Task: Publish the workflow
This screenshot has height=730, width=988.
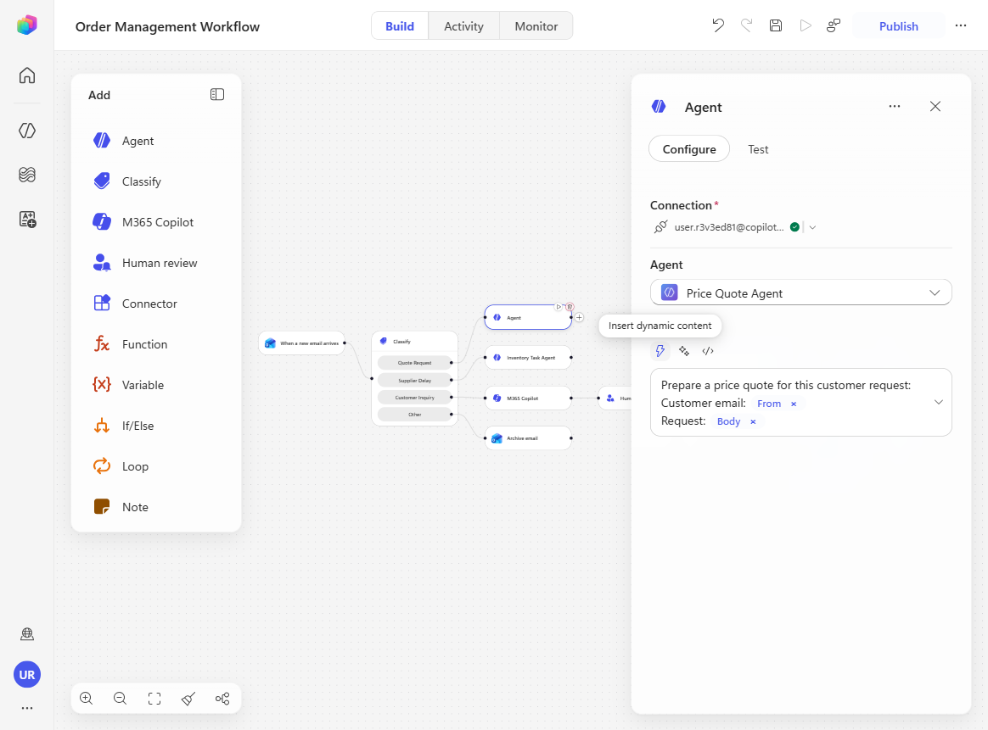Action: 899,25
